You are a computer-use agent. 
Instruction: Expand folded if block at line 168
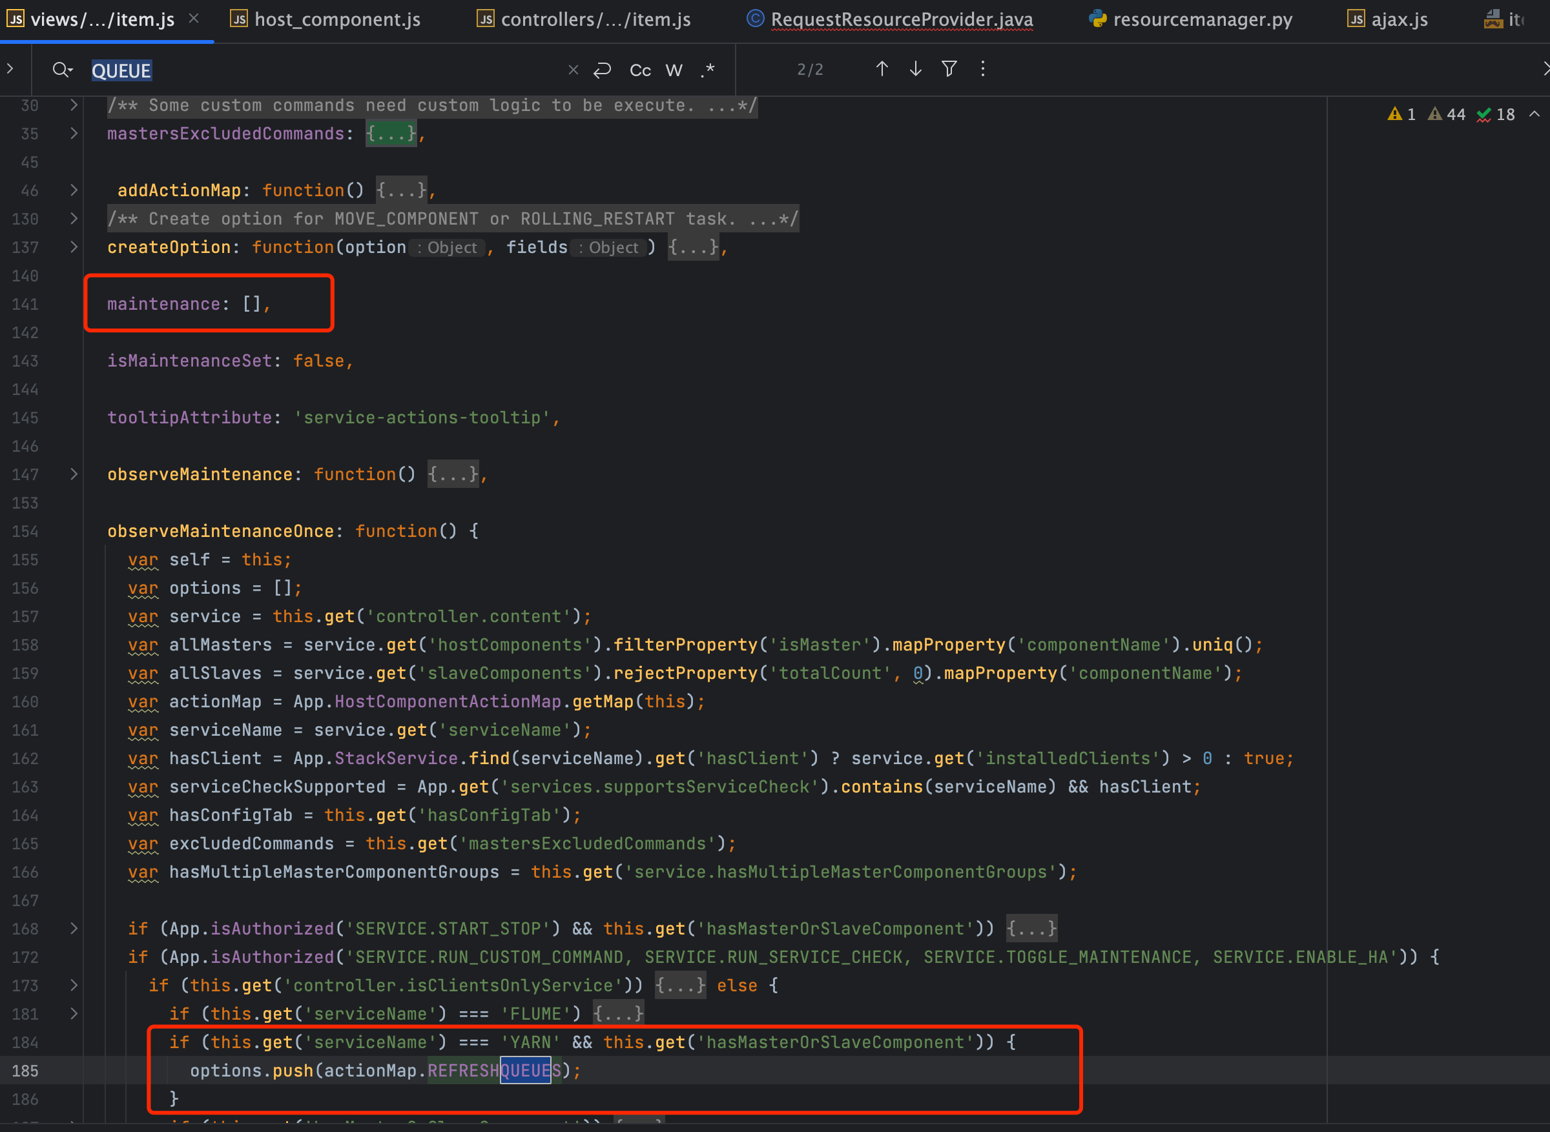point(74,929)
